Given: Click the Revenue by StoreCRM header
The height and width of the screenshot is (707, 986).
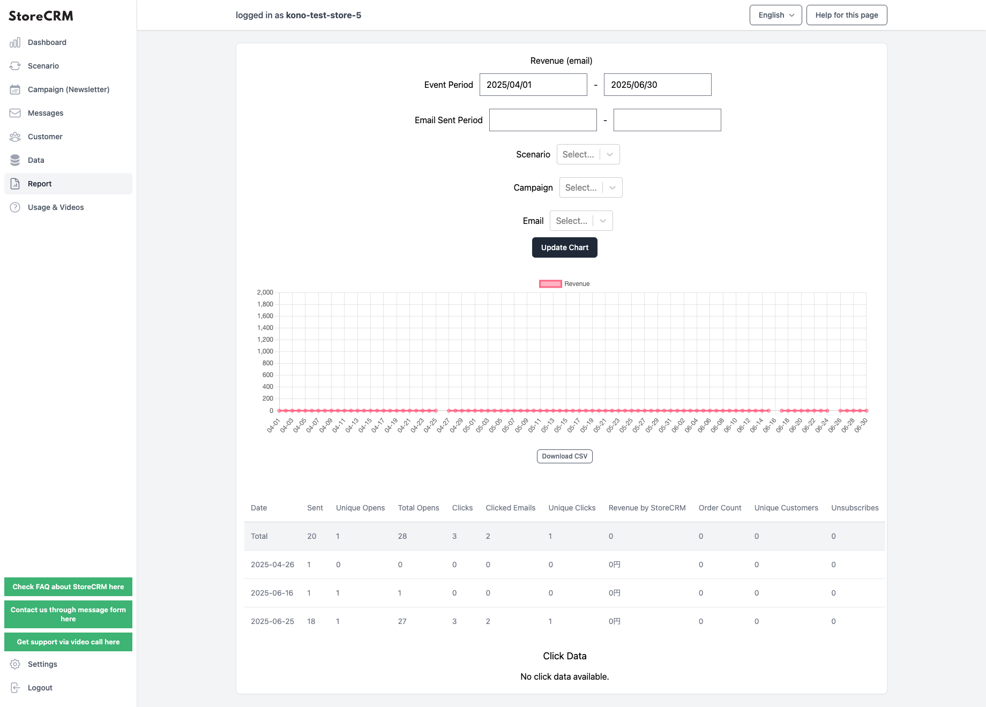Looking at the screenshot, I should [x=647, y=508].
